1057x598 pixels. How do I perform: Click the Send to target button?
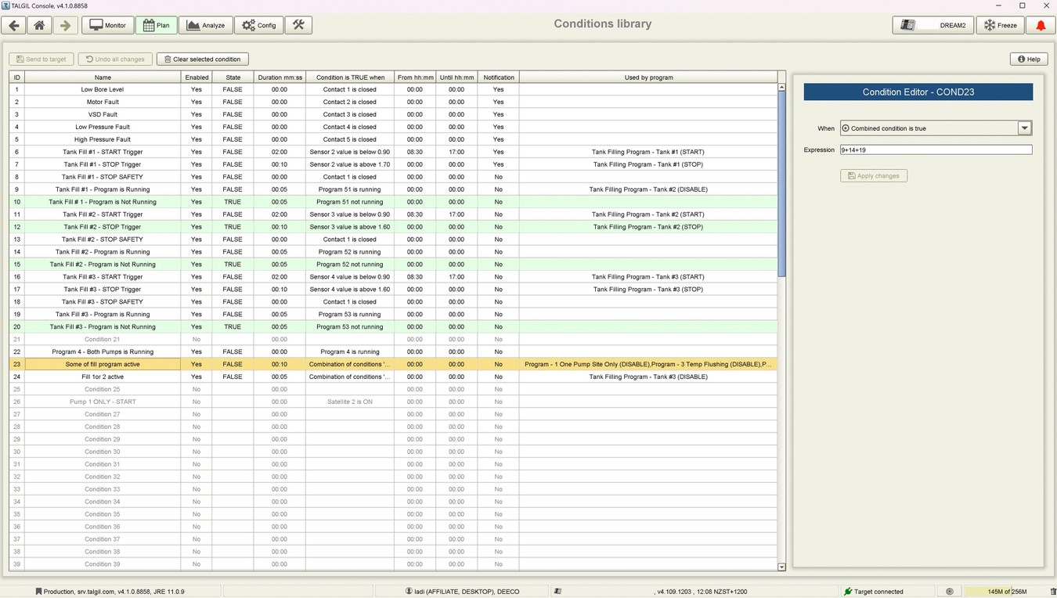click(41, 59)
